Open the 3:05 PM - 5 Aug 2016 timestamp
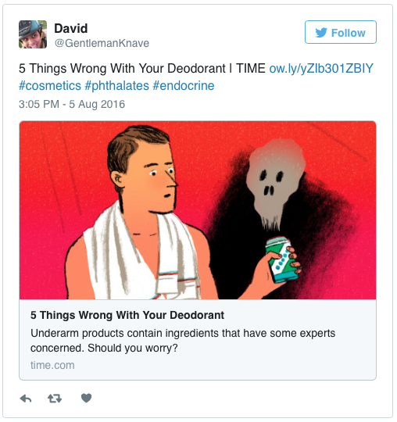 coord(72,104)
